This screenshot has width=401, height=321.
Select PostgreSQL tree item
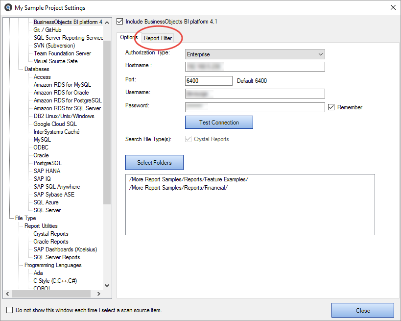coord(47,163)
